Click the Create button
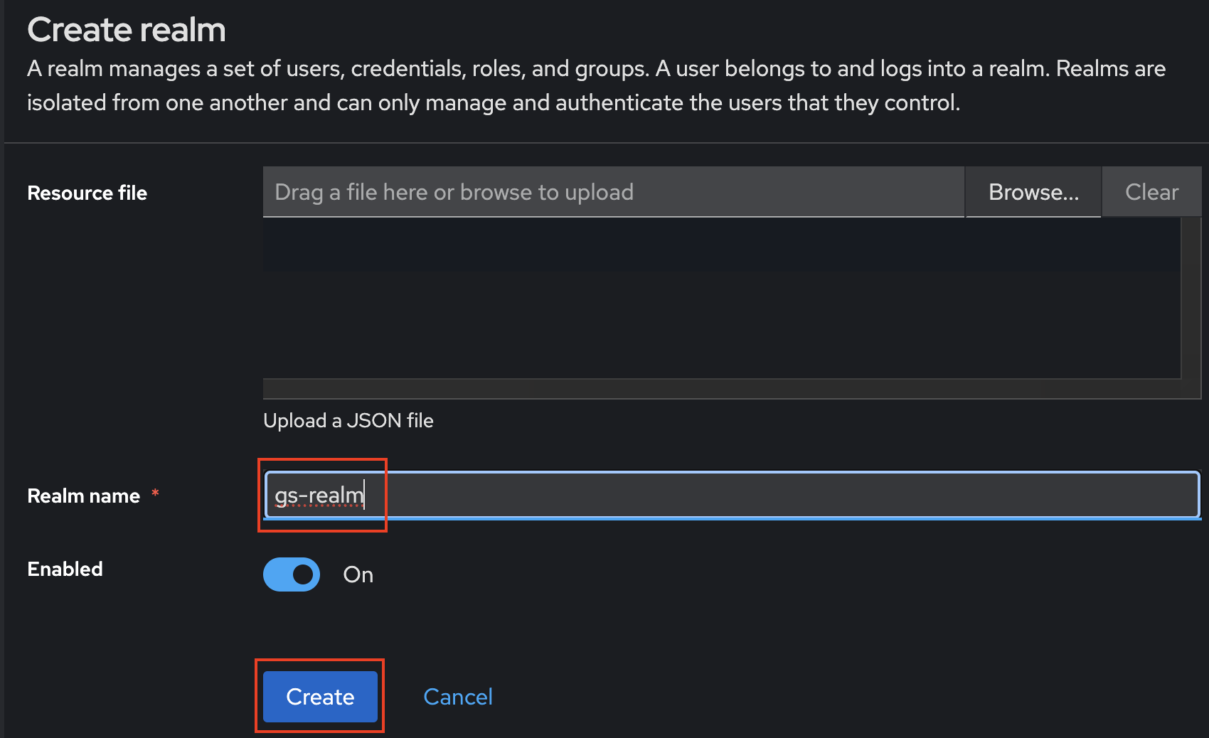Screen dimensions: 1209x738 320,696
